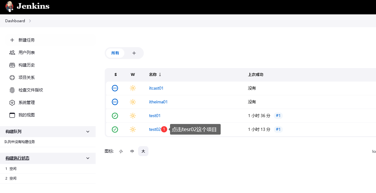Screen dimensions: 376x193
Task: Click the fingerprint icon for 检查文件指纹
Action: [x=12, y=90]
